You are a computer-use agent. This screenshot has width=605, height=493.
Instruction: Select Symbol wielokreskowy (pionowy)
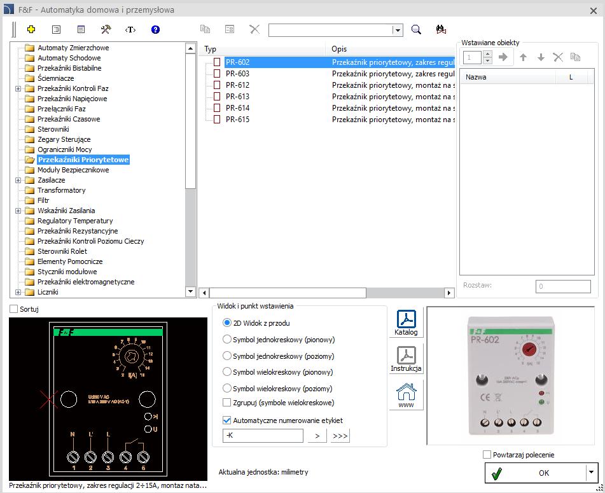[x=227, y=372]
